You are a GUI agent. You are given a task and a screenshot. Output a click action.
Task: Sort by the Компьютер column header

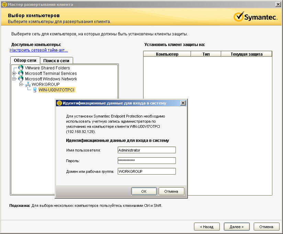pyautogui.click(x=167, y=54)
